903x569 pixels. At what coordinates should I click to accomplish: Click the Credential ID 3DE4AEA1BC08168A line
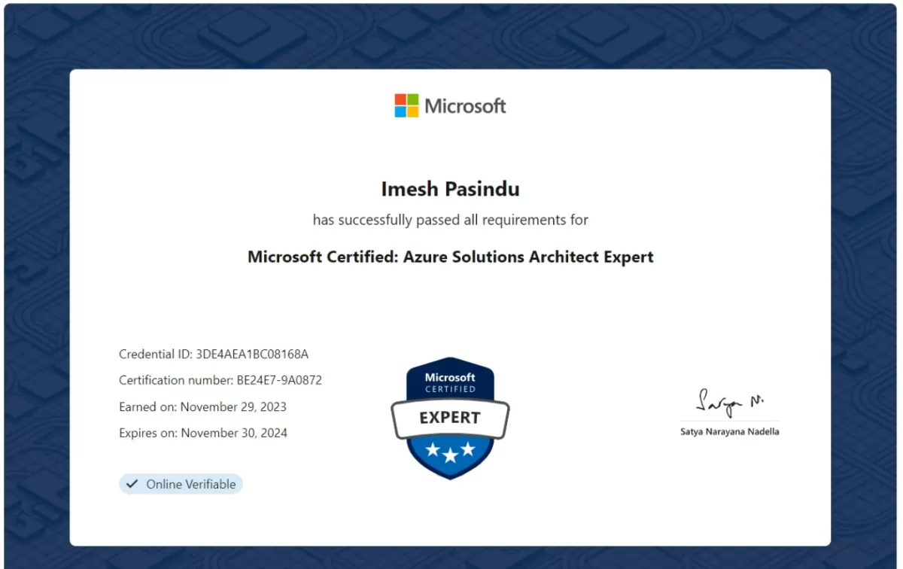point(214,354)
